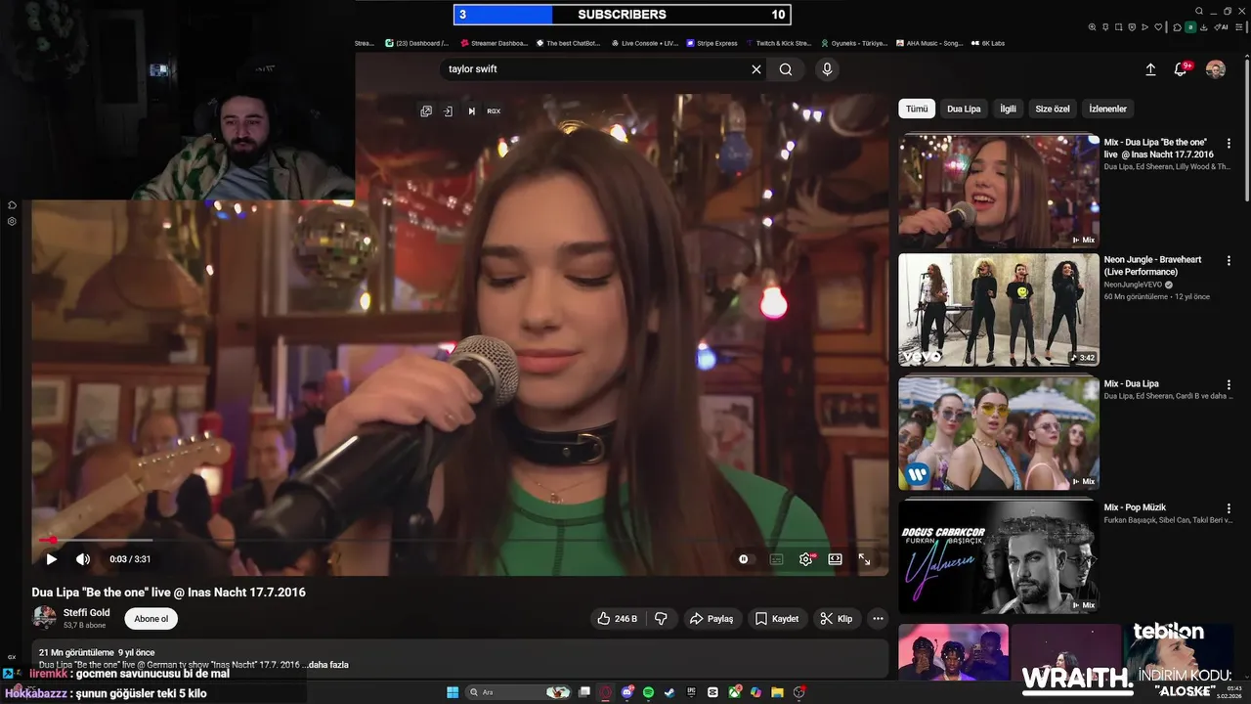Screen dimensions: 1251x704
Task: Click the next-track overlay icon on the video
Action: point(471,111)
